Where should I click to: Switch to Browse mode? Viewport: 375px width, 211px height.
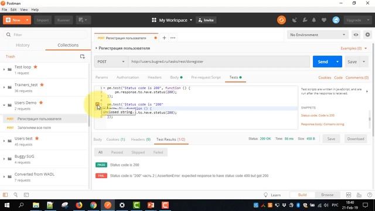pos(327,195)
